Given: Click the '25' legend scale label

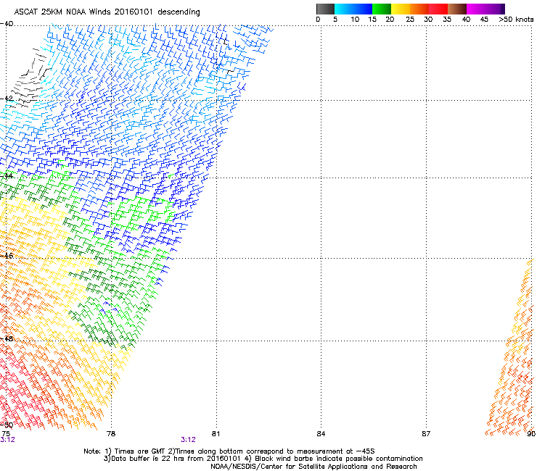Looking at the screenshot, I should coord(410,20).
